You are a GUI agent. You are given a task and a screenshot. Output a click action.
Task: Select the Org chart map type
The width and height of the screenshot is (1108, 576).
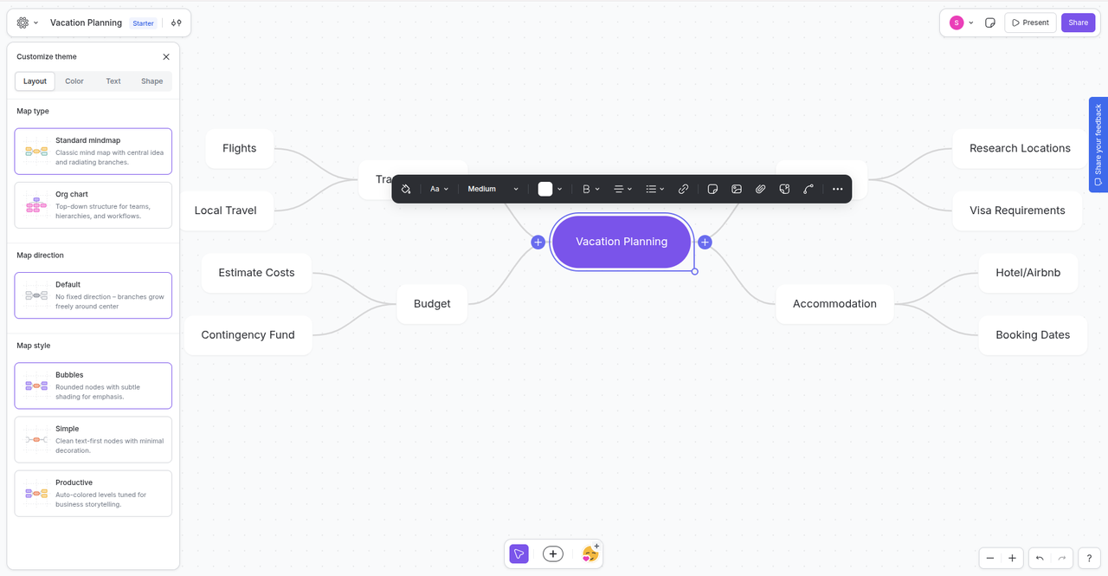coord(93,205)
